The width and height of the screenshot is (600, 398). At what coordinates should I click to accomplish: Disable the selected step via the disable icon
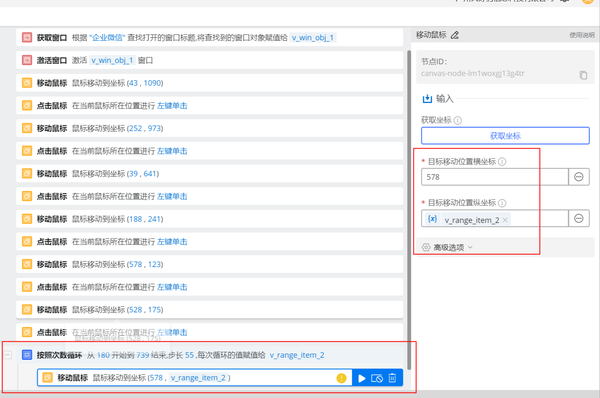tap(377, 378)
